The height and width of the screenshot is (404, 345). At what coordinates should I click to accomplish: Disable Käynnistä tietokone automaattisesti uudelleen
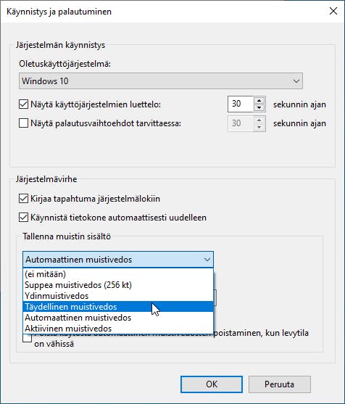click(x=23, y=218)
